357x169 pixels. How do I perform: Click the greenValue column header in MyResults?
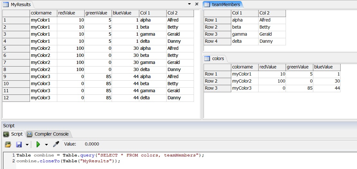pos(98,13)
